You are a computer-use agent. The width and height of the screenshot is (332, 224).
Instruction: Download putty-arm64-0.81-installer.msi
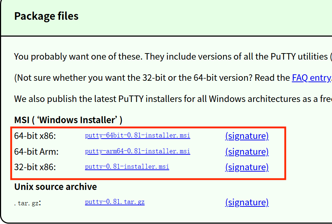point(137,151)
